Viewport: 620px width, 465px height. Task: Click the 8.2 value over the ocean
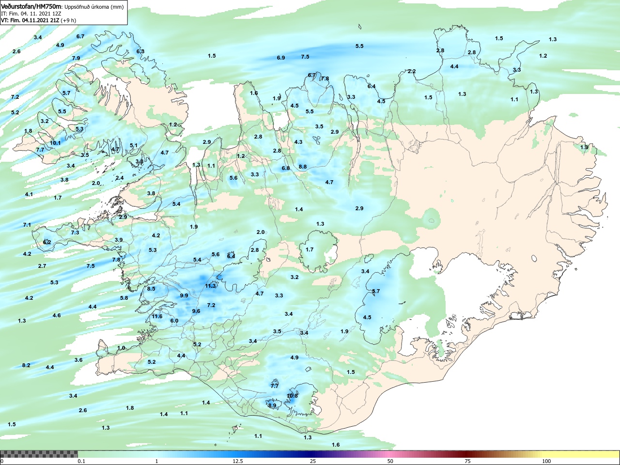26,365
